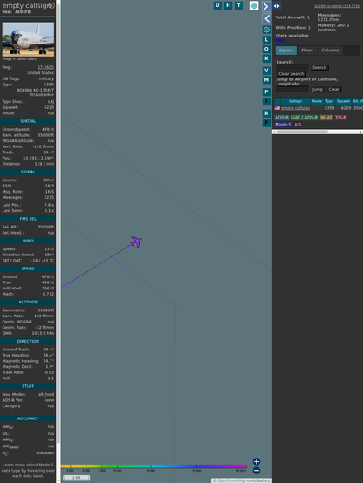The image size is (363, 483).
Task: Click the Clear button beside Jump
Action: click(333, 89)
